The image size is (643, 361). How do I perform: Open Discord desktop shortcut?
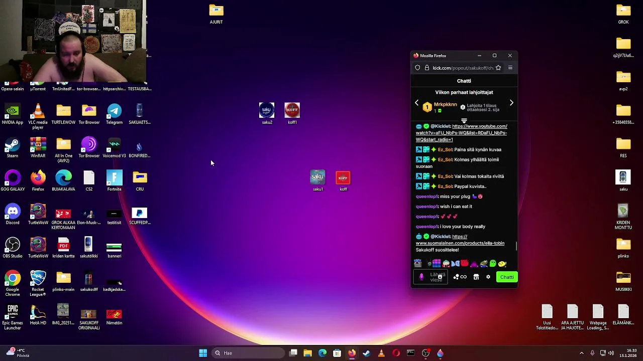[13, 214]
